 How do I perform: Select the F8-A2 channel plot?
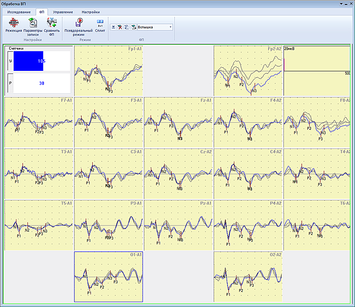(317, 123)
